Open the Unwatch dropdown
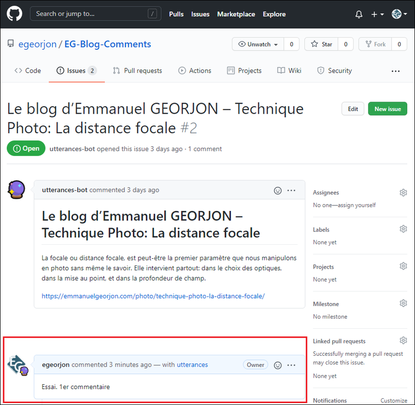 coord(258,44)
